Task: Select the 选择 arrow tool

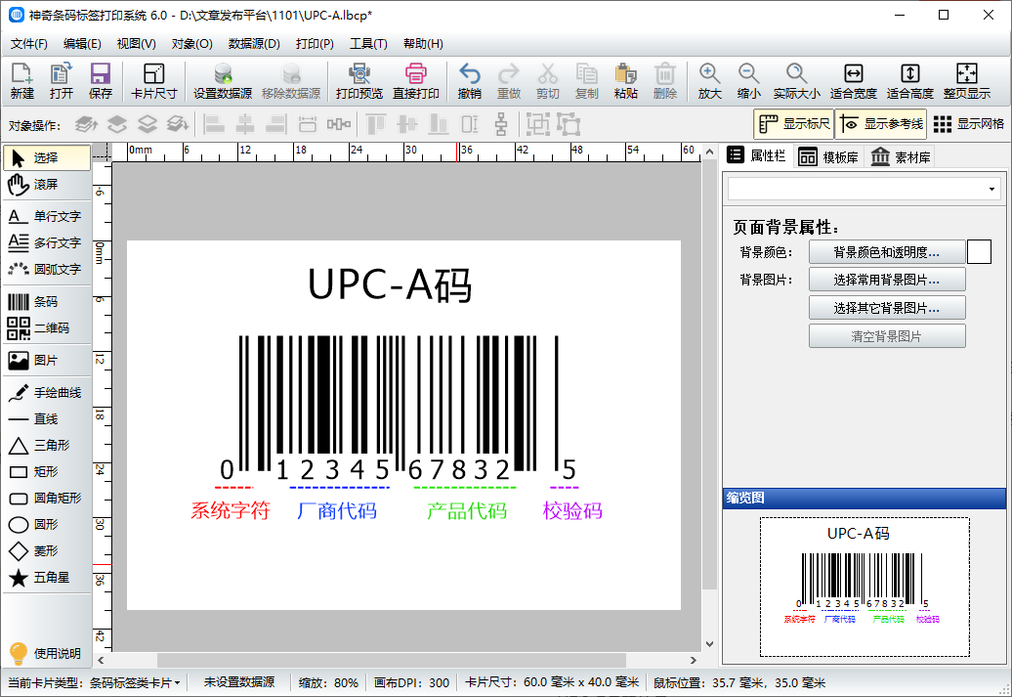Action: [x=47, y=157]
